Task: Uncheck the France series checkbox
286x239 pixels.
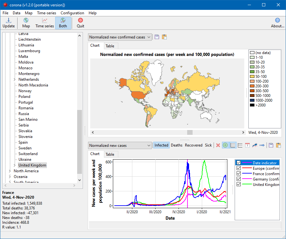Action: 238,174
